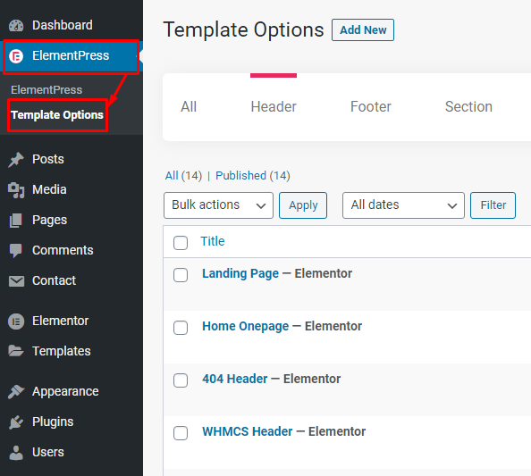Open the Plugins menu label

click(x=53, y=422)
